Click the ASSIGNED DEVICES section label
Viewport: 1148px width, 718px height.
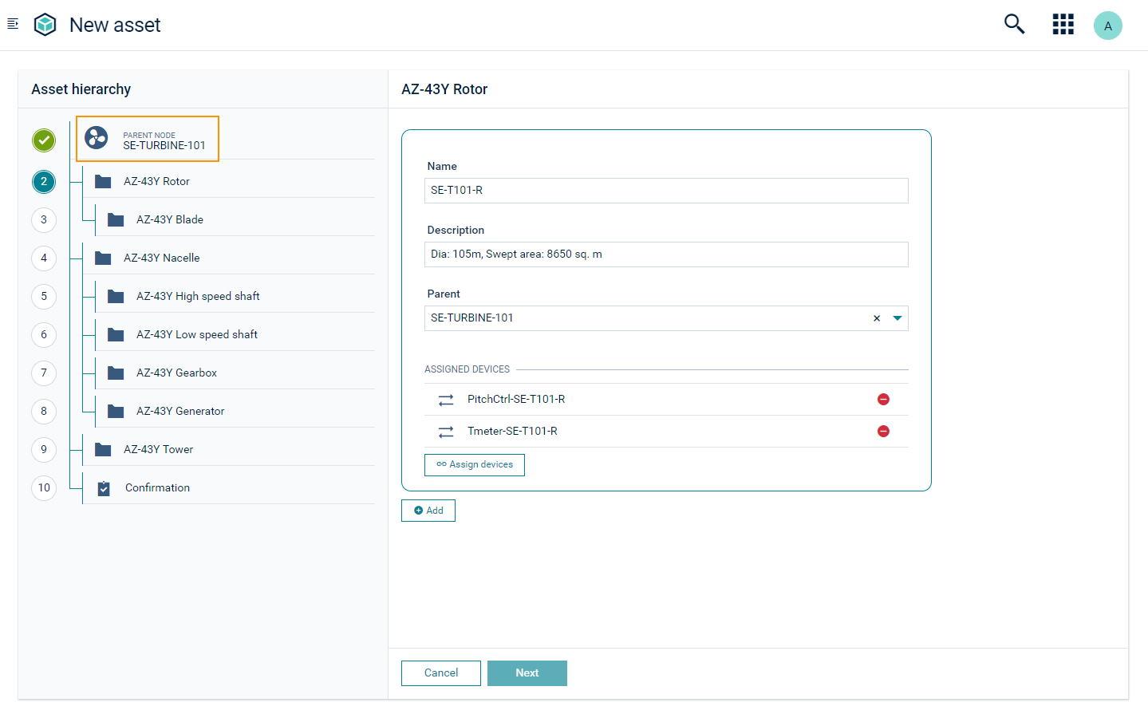467,369
